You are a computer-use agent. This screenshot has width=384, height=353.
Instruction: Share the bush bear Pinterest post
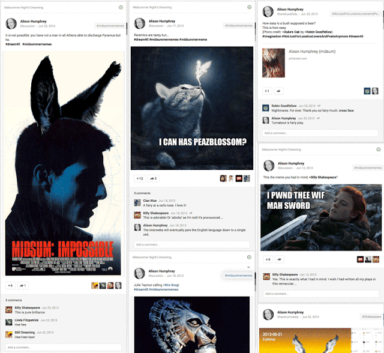click(278, 91)
